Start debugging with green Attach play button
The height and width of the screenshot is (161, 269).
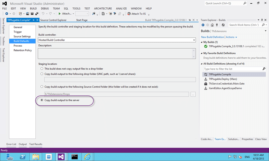65,14
